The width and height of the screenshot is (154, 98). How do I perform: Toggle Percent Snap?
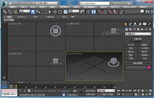(110, 12)
